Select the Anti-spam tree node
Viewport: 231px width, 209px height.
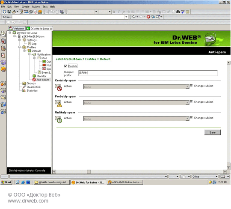click(x=43, y=80)
